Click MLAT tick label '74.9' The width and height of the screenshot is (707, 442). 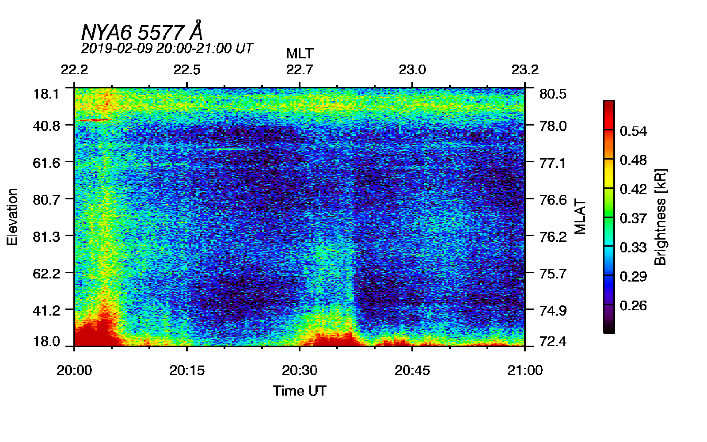553,310
